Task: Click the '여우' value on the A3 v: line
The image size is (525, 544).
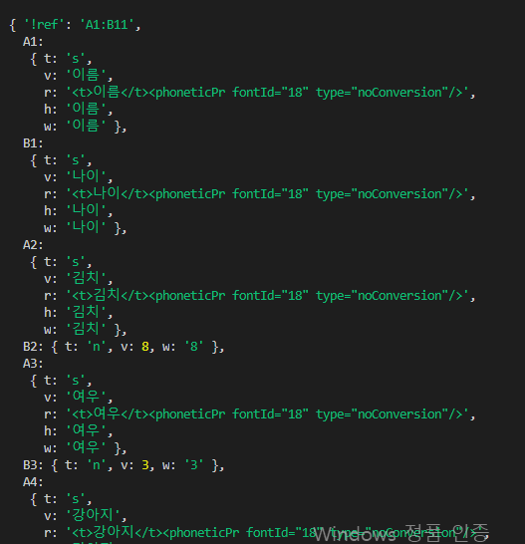Action: (86, 397)
